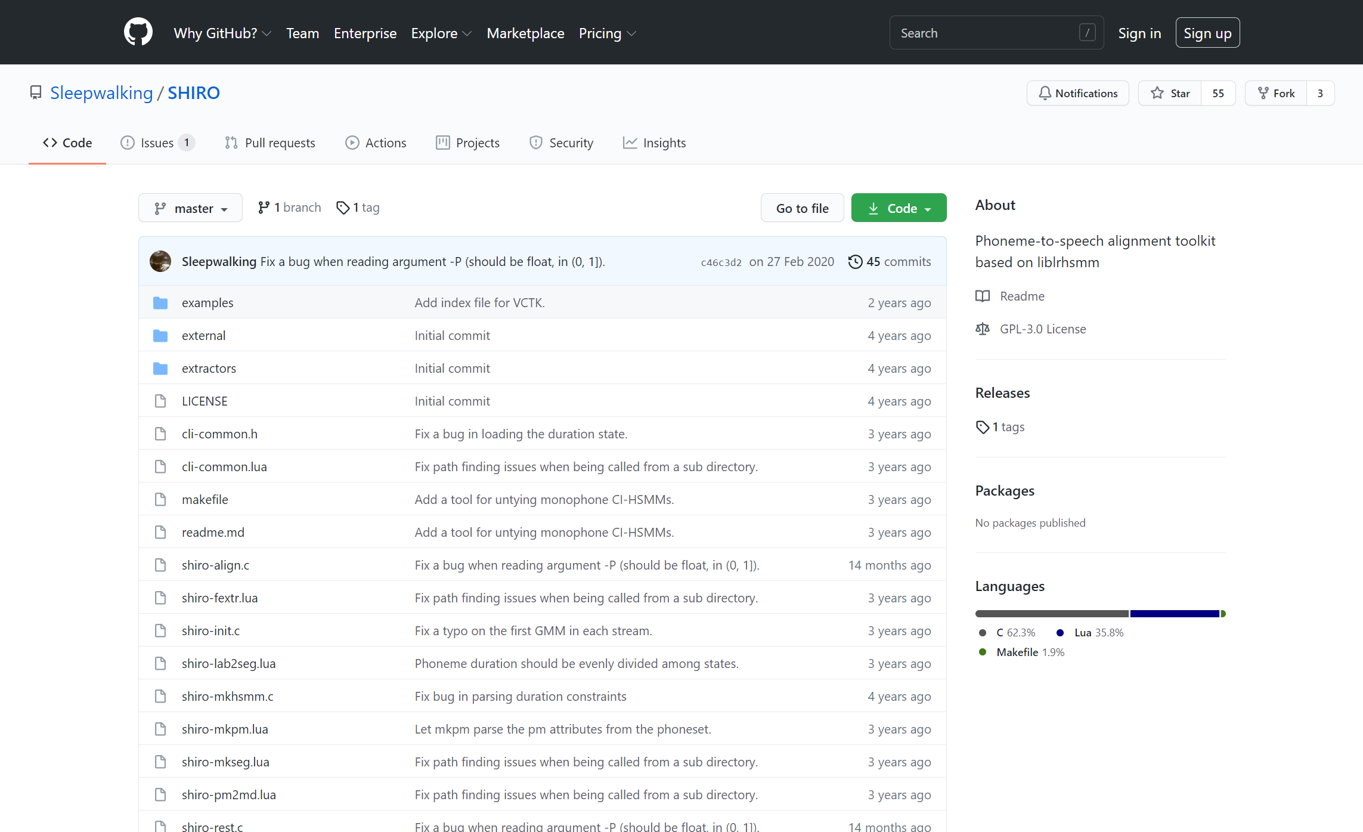Expand the Pricing dropdown menu
Screen dimensions: 1363x832
point(607,33)
